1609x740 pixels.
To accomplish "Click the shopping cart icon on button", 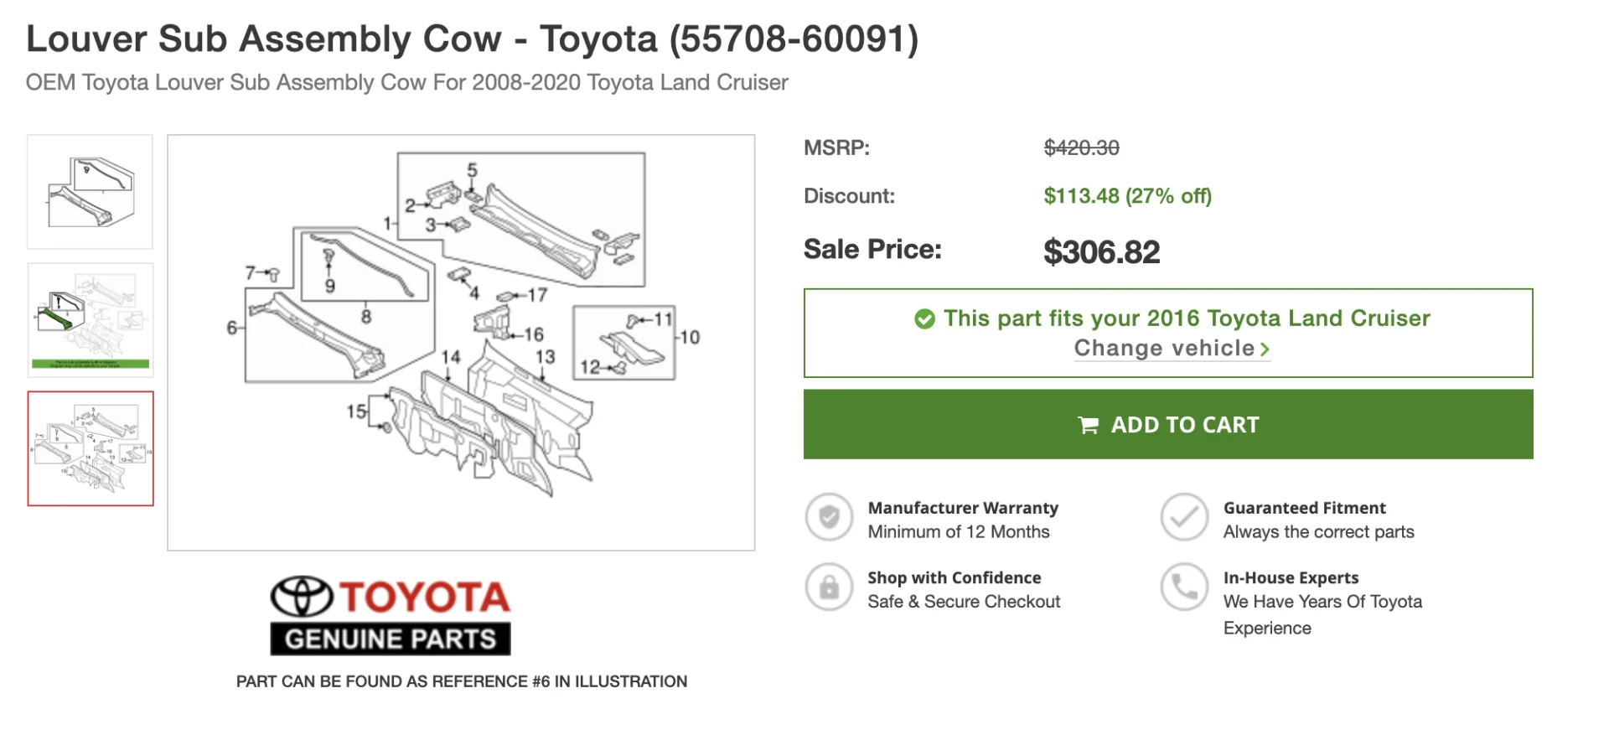I will [1088, 426].
